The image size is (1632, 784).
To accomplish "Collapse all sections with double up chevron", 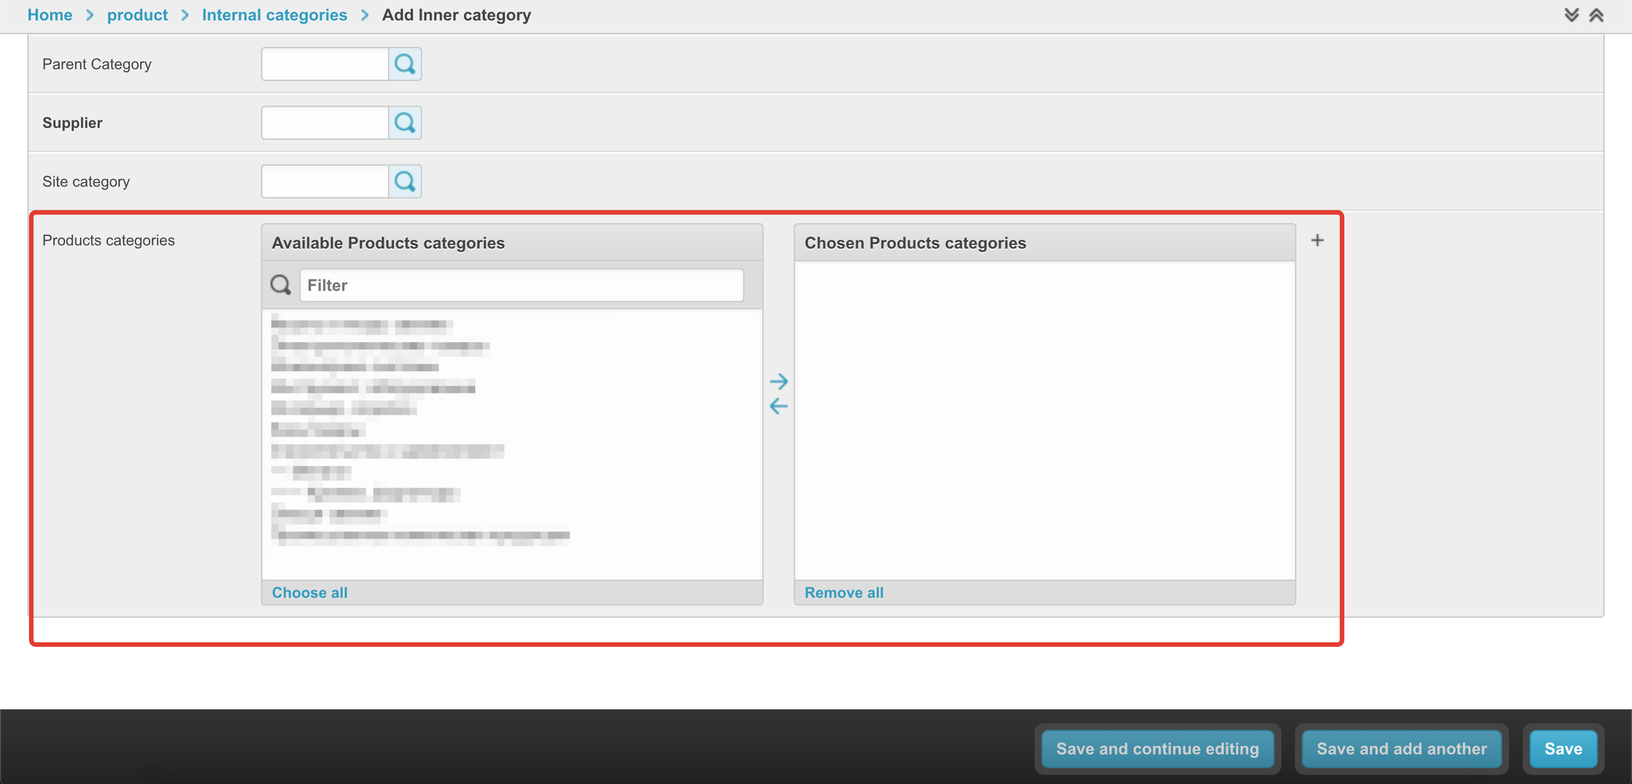I will coord(1596,15).
